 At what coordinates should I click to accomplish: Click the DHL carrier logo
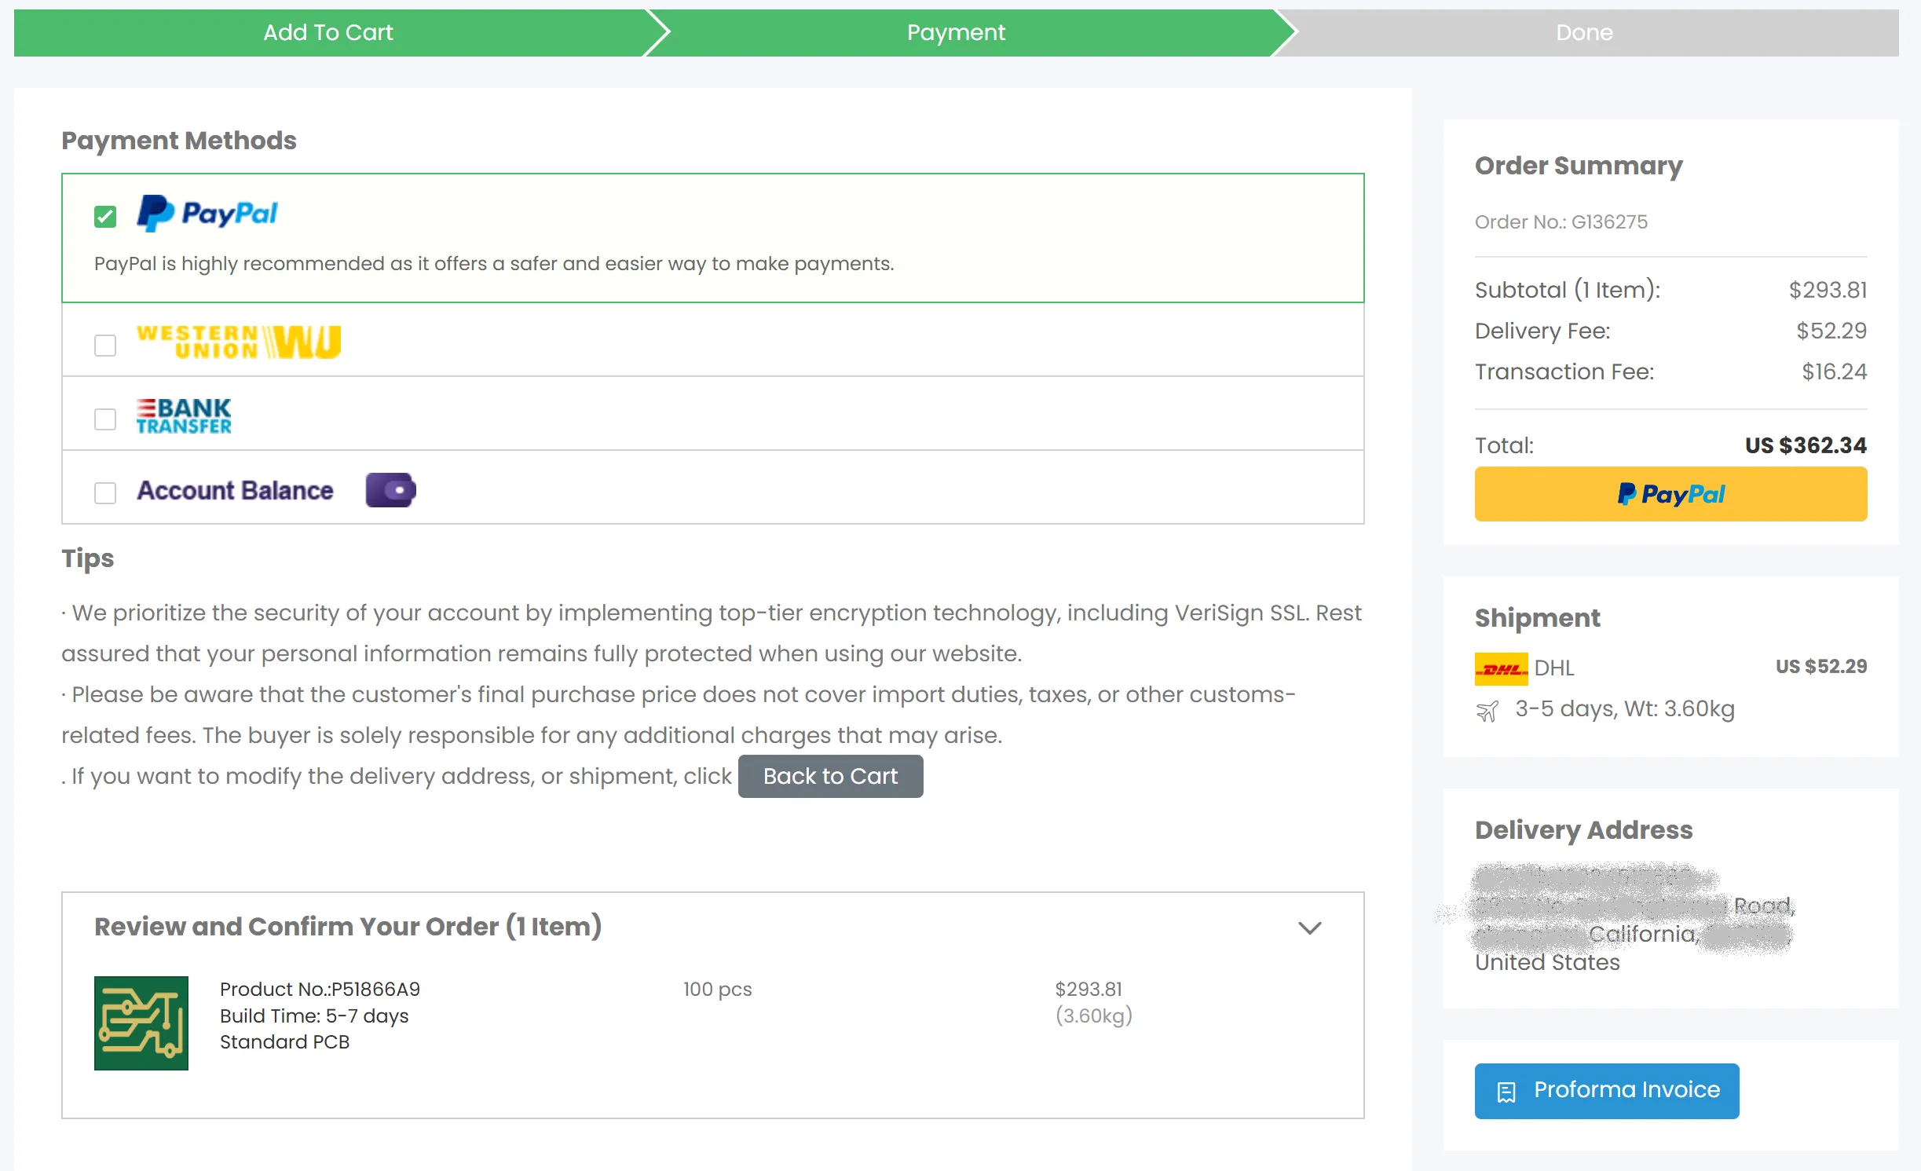(x=1501, y=668)
